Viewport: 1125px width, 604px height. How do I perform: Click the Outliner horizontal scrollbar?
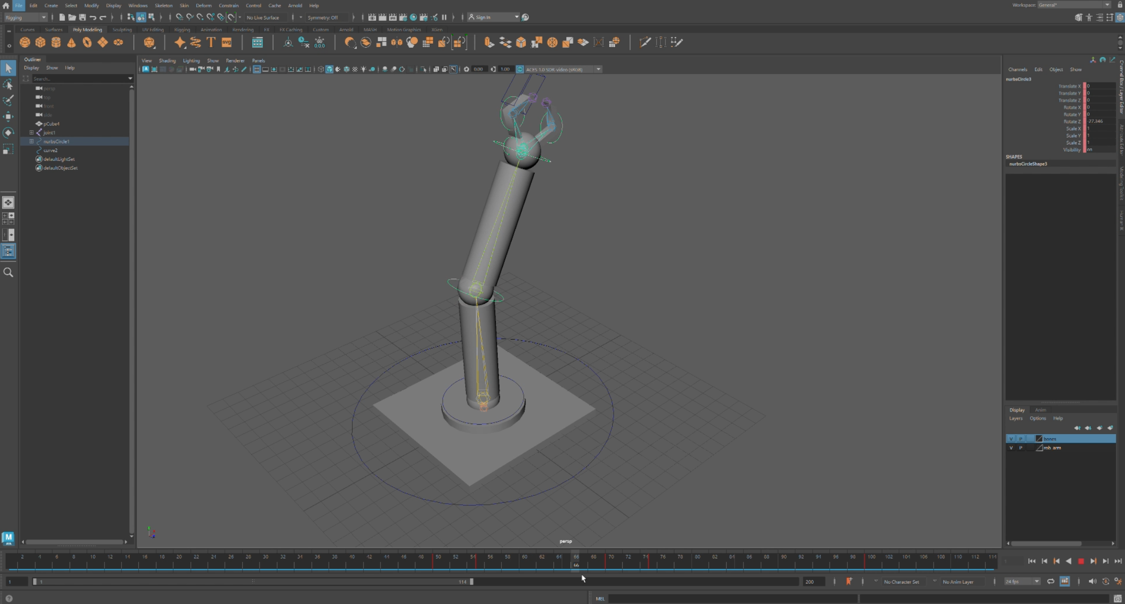[x=75, y=542]
